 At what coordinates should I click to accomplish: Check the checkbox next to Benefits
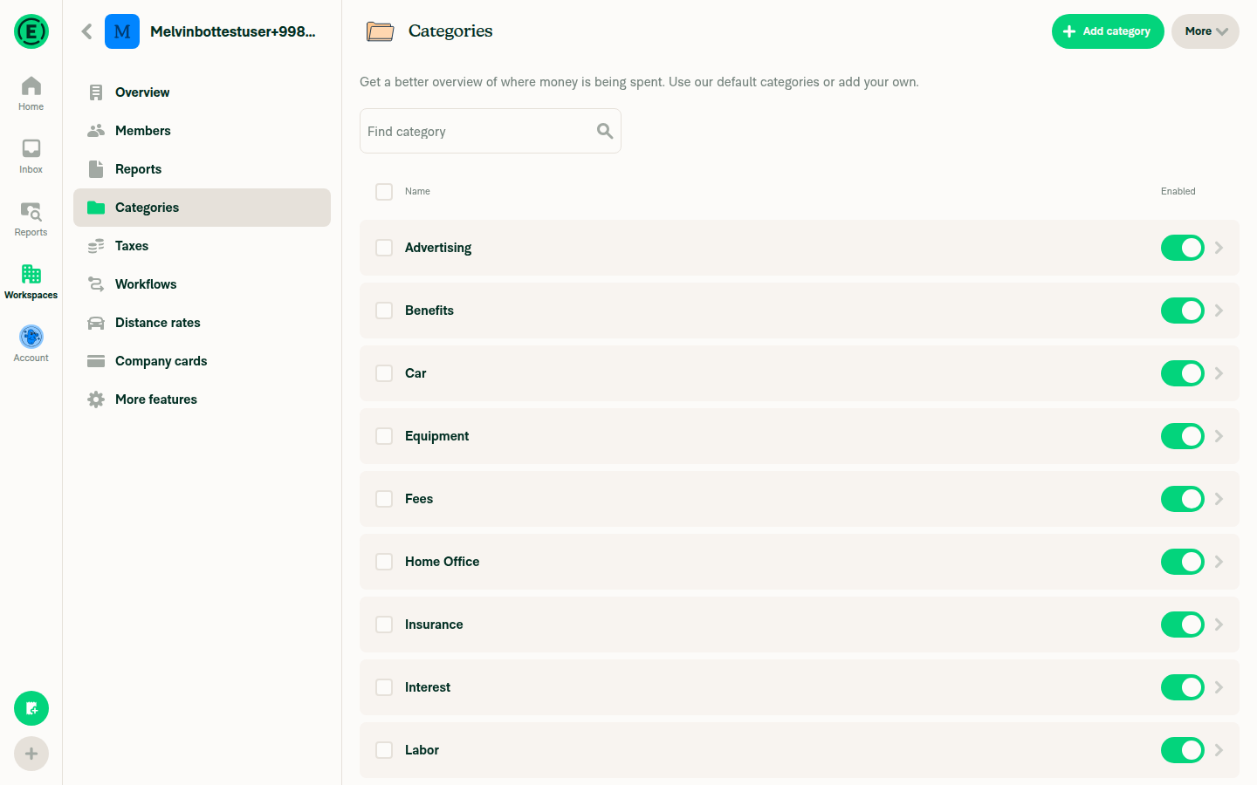pyautogui.click(x=384, y=311)
